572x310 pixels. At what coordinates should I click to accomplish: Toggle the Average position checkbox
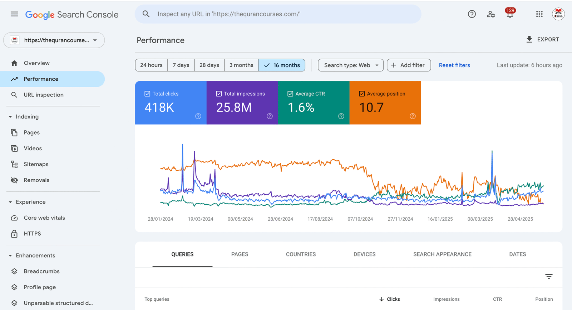pyautogui.click(x=362, y=94)
